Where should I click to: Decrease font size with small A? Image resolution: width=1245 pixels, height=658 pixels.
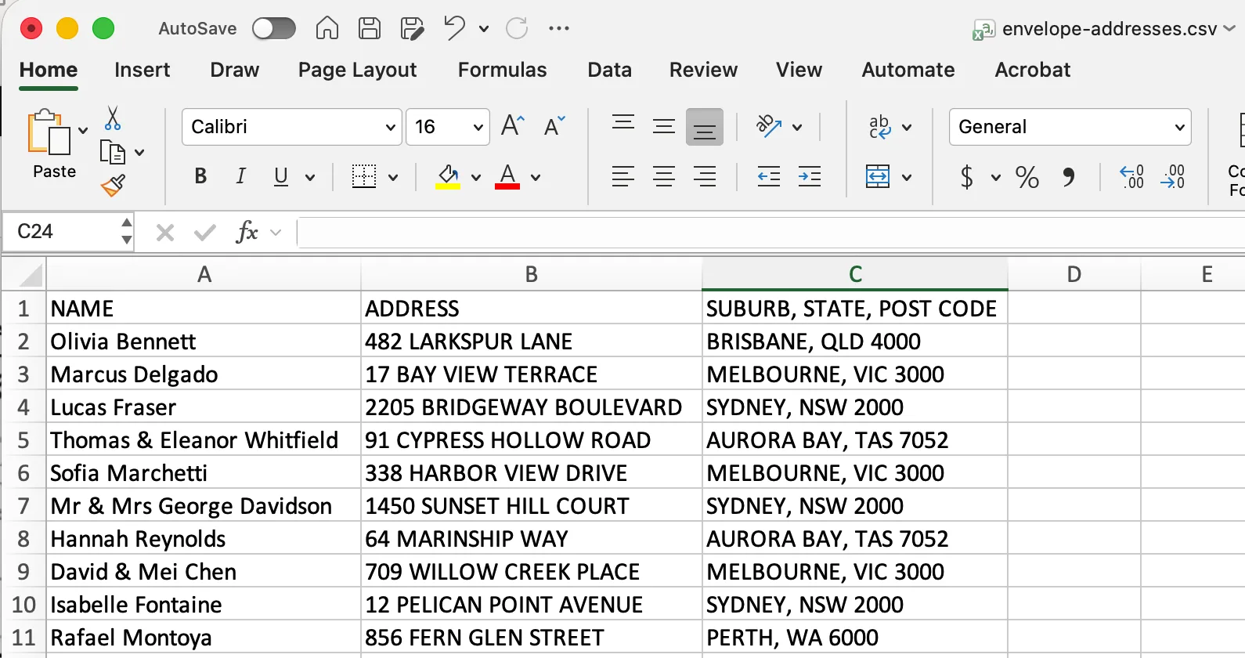point(554,126)
